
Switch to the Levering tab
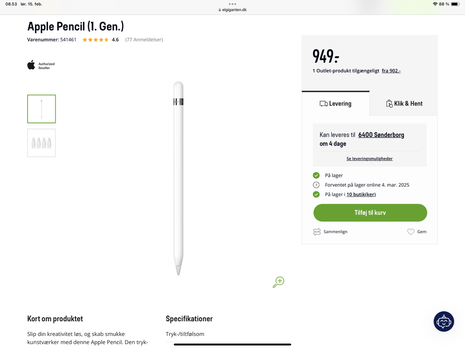click(x=336, y=103)
